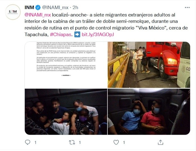Click the reply speech bubble icon
The width and height of the screenshot is (196, 151).
pos(28,142)
